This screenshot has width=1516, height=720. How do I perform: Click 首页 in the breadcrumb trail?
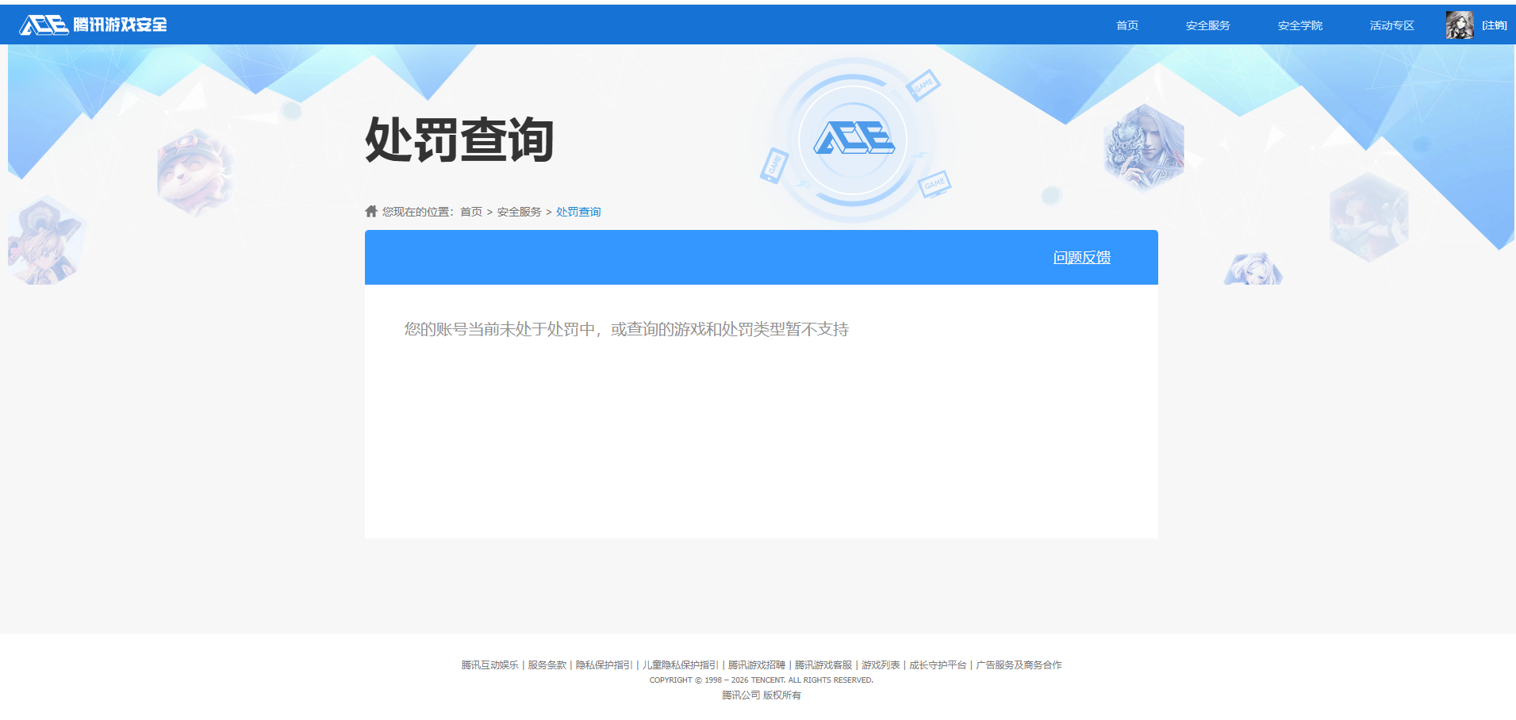(x=472, y=211)
